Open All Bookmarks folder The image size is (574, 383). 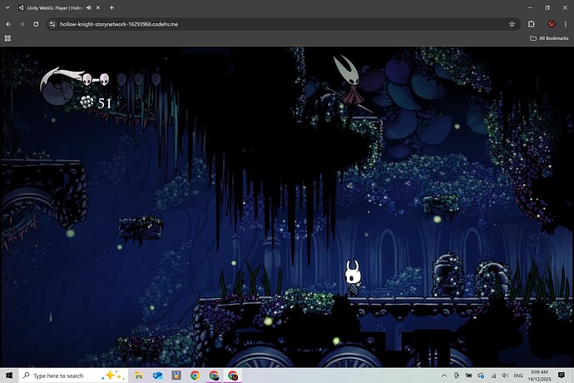tap(549, 38)
